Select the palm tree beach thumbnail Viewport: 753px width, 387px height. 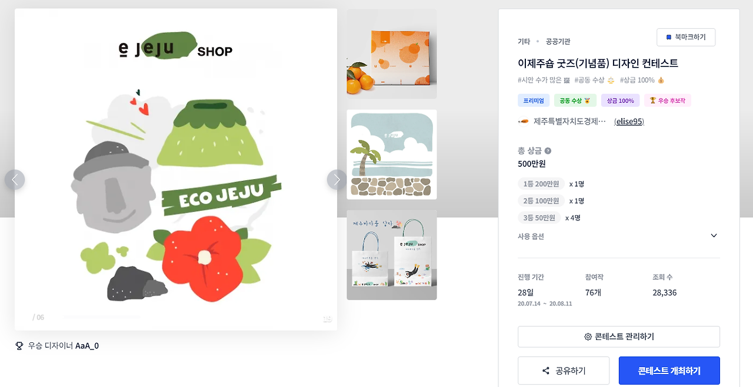[x=392, y=154]
